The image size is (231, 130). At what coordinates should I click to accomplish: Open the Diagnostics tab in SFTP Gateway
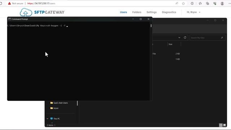169,12
